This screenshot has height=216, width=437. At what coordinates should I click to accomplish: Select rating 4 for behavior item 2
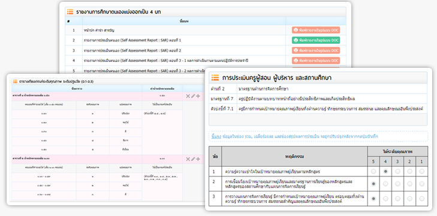point(385,184)
